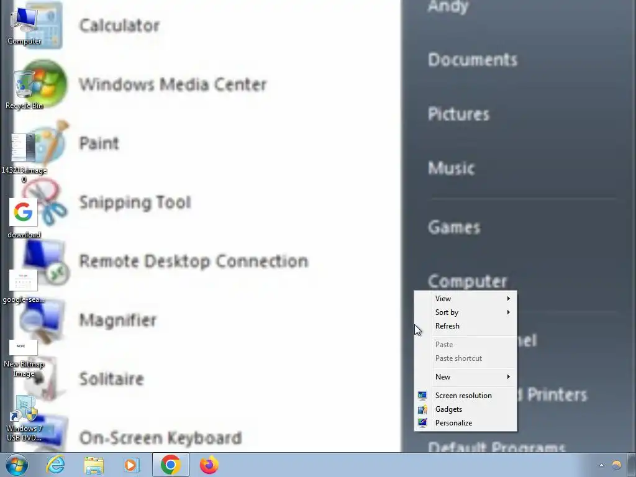Expand the Sort by submenu

point(466,312)
